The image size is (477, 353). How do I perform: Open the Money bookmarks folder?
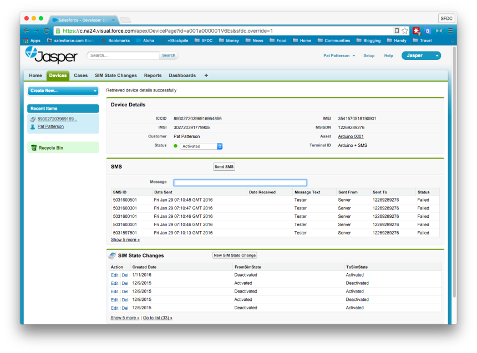229,40
